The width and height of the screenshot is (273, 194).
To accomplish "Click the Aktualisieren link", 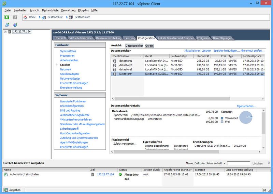I will (x=192, y=51).
